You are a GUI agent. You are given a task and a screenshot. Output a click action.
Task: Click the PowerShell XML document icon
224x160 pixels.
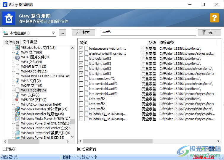17,123
